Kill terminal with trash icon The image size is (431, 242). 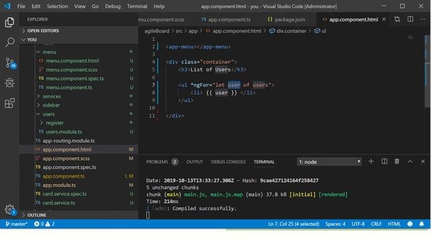coord(397,161)
